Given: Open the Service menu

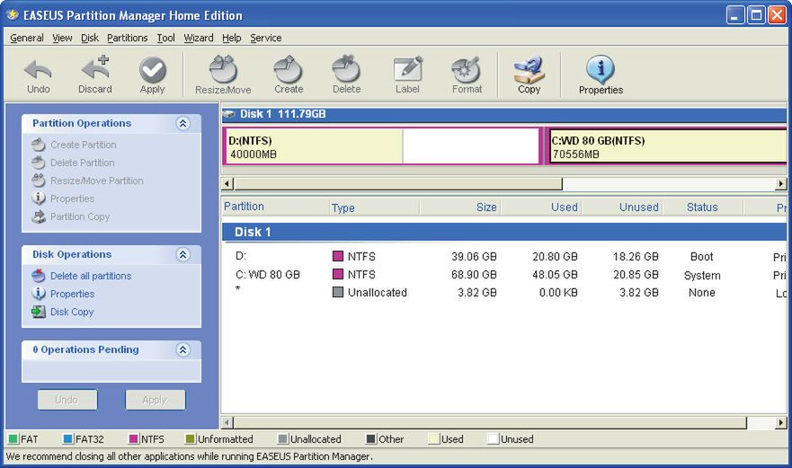Looking at the screenshot, I should click(x=266, y=38).
